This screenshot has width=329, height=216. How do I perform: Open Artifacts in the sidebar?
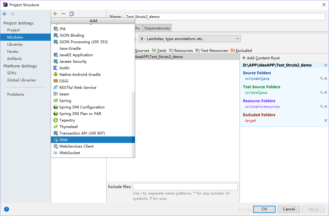pyautogui.click(x=25, y=58)
